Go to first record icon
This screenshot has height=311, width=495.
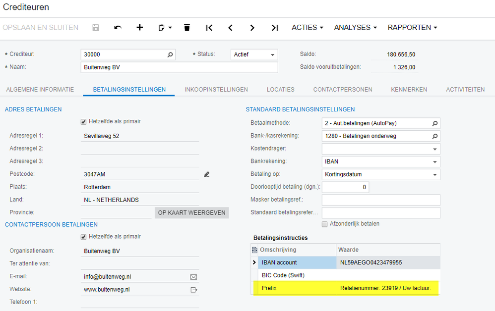pyautogui.click(x=209, y=28)
